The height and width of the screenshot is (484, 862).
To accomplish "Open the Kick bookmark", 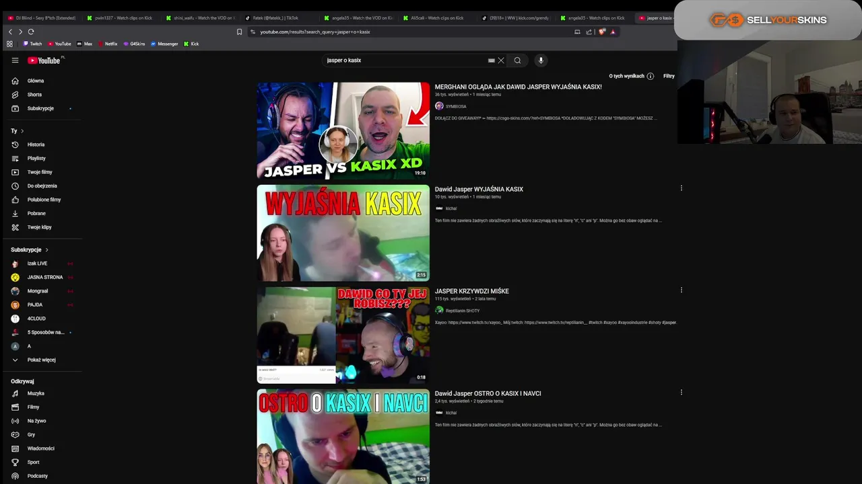I will 191,44.
